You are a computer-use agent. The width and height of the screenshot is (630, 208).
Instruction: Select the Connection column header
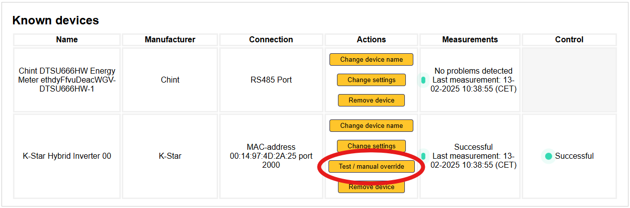click(x=271, y=39)
